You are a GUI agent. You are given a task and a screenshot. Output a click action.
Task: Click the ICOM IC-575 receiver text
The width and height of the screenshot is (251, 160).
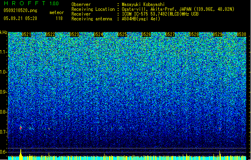160,14
